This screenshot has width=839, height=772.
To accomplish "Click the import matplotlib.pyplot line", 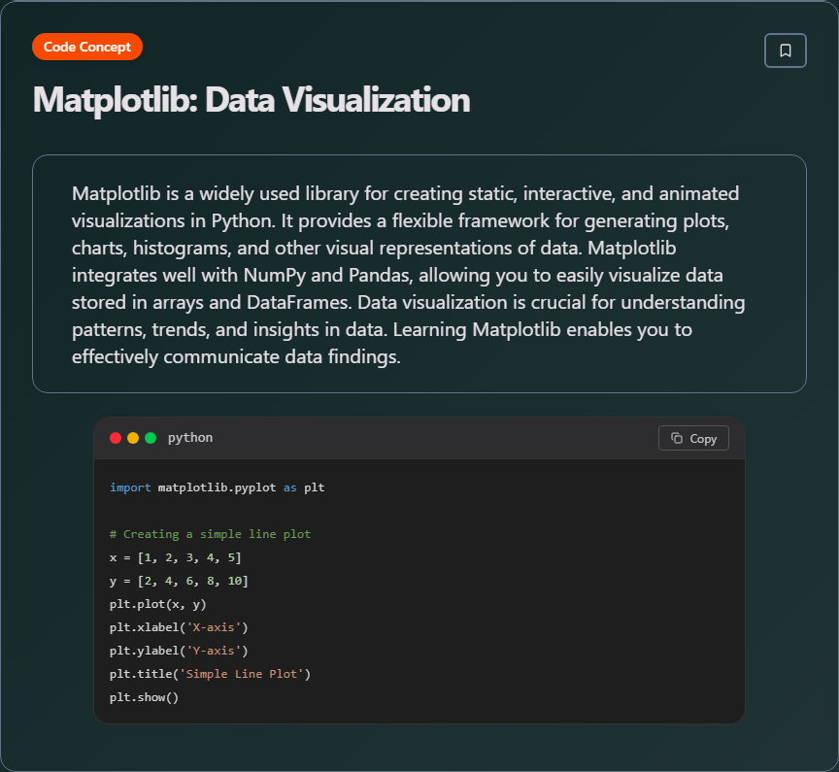I will tap(218, 487).
